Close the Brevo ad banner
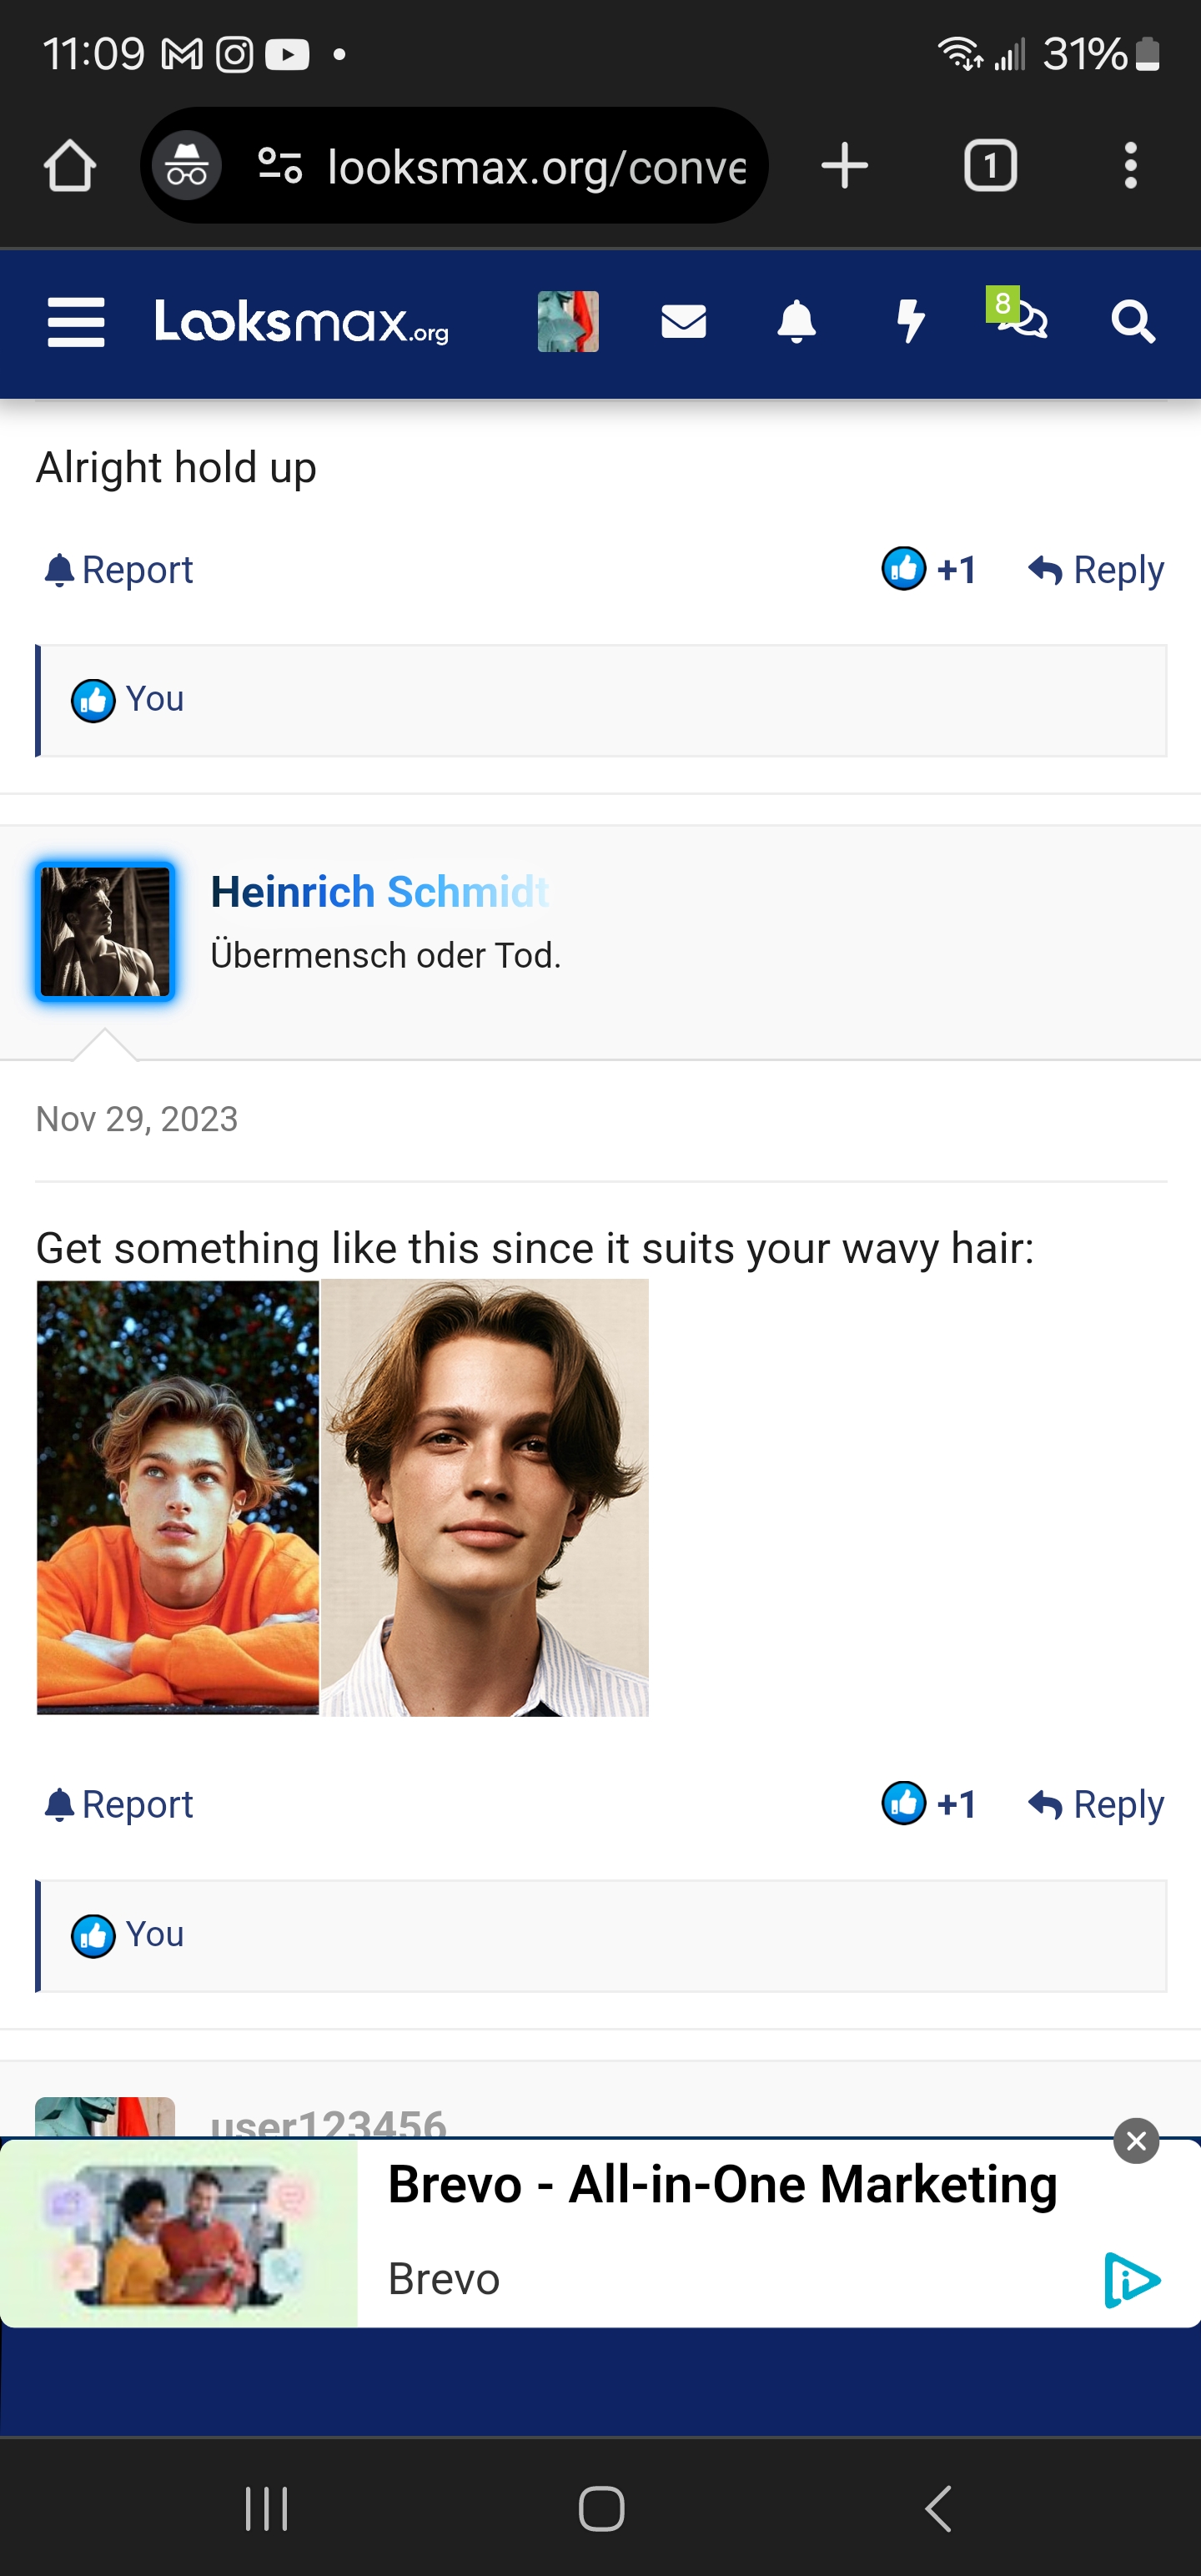This screenshot has width=1201, height=2576. point(1137,2140)
